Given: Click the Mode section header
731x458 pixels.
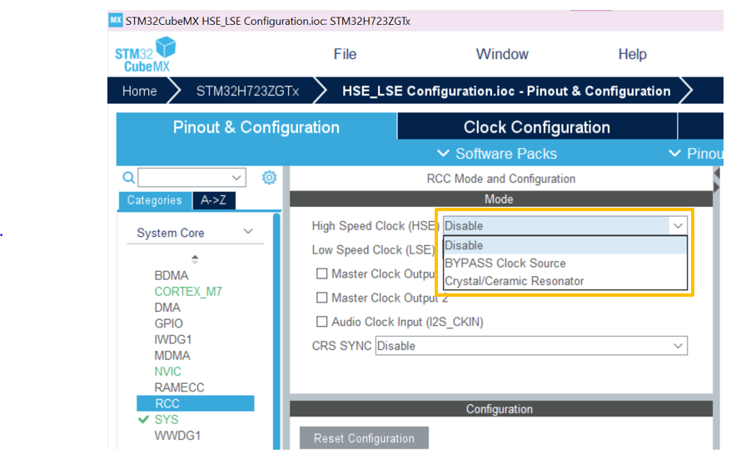Looking at the screenshot, I should click(x=501, y=199).
